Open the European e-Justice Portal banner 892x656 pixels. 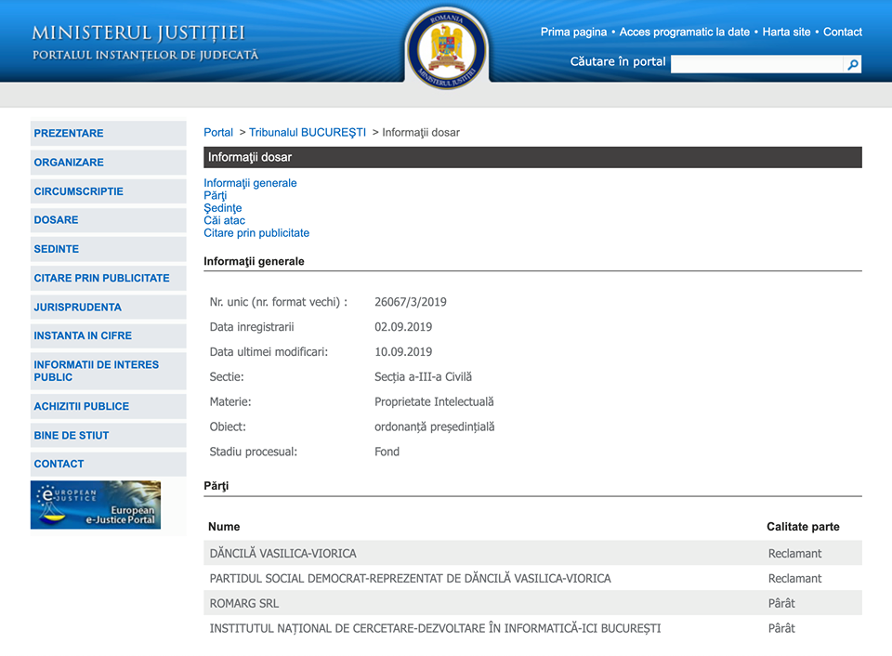(96, 505)
